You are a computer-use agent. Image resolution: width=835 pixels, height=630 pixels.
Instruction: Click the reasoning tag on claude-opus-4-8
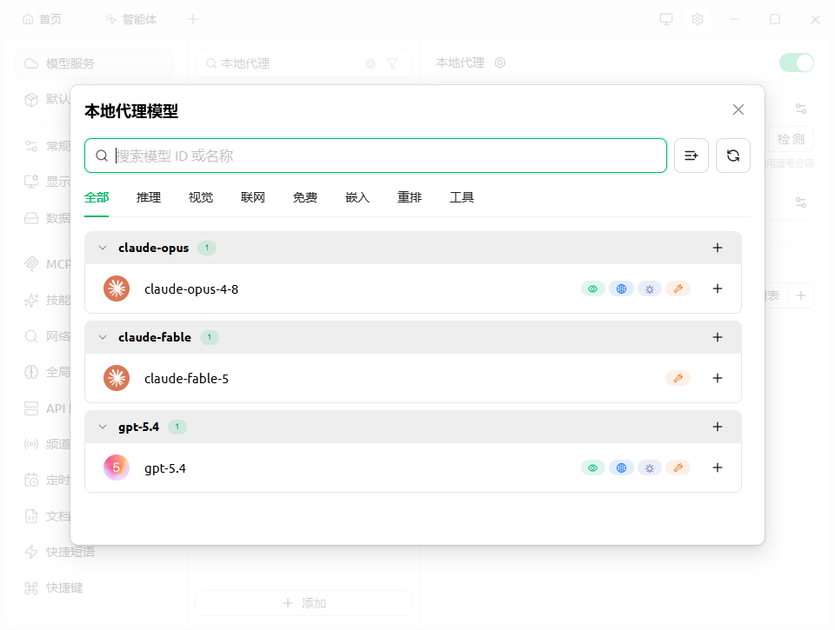pyautogui.click(x=650, y=288)
